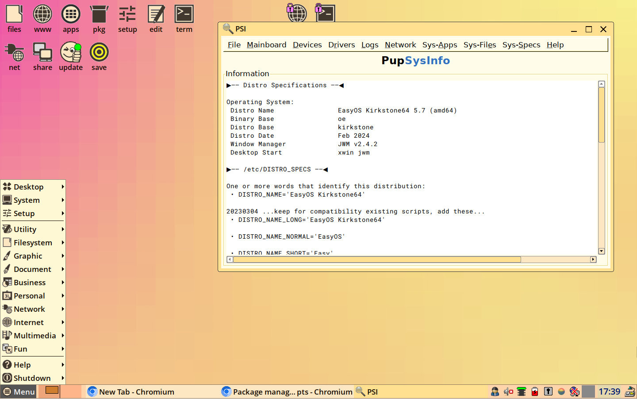
Task: Click the horizontal scrollbar thumb
Action: (x=377, y=260)
